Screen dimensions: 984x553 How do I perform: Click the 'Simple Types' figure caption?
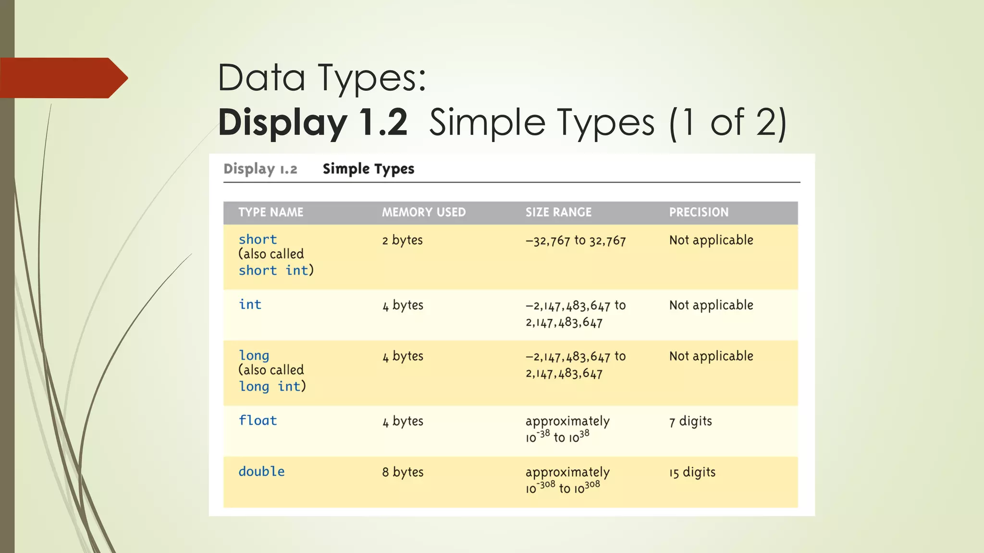pyautogui.click(x=369, y=169)
